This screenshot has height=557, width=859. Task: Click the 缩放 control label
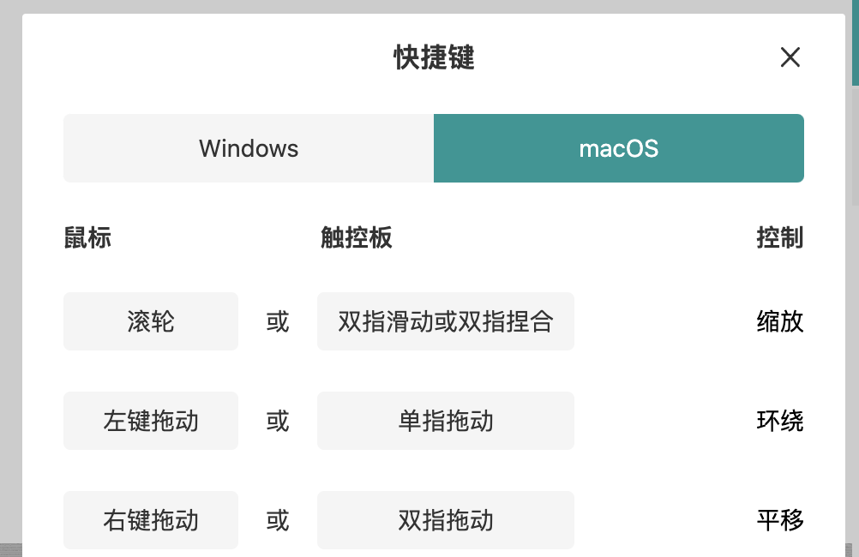pyautogui.click(x=779, y=321)
